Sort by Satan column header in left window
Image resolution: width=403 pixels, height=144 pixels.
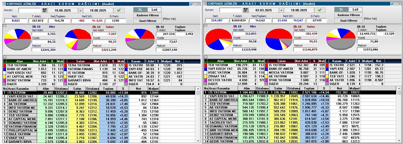80,61
